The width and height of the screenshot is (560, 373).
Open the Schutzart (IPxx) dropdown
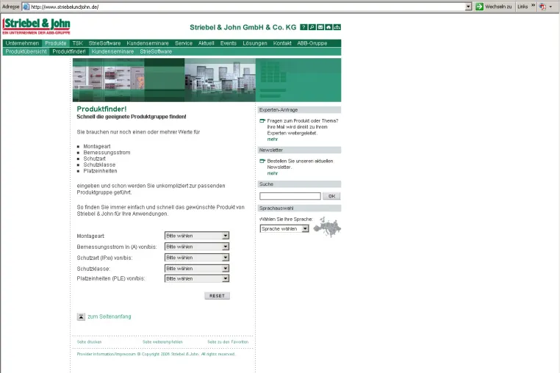197,257
